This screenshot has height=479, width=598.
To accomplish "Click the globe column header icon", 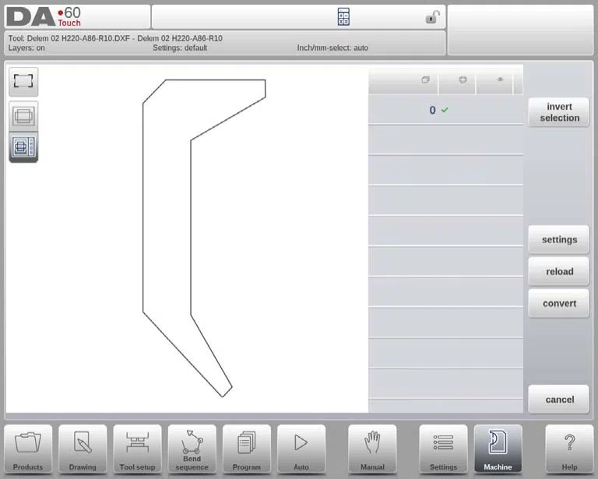I will [x=463, y=79].
